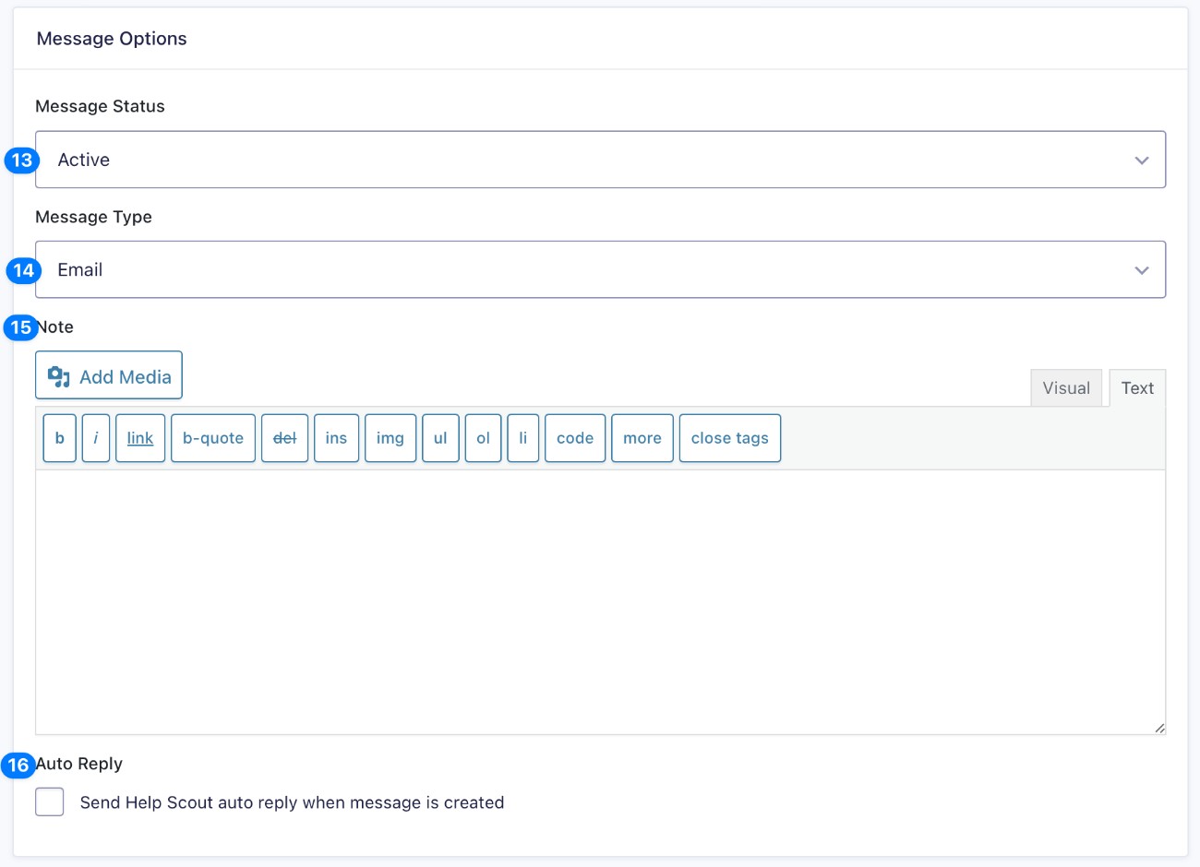Click the italic 'i' formatting button
Viewport: 1200px width, 867px height.
tap(96, 438)
